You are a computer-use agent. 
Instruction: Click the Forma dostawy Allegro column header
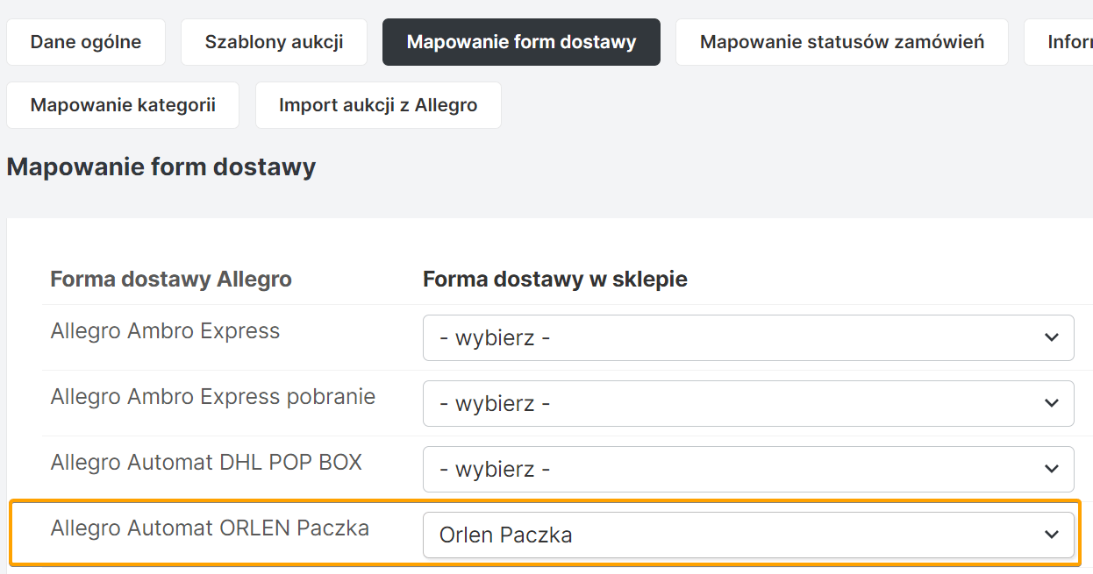171,280
